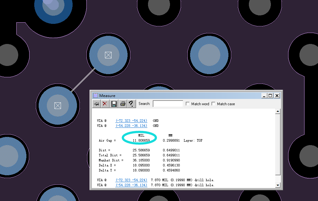Open first VIA link (-54.228 -36.134) GND

coord(131,126)
